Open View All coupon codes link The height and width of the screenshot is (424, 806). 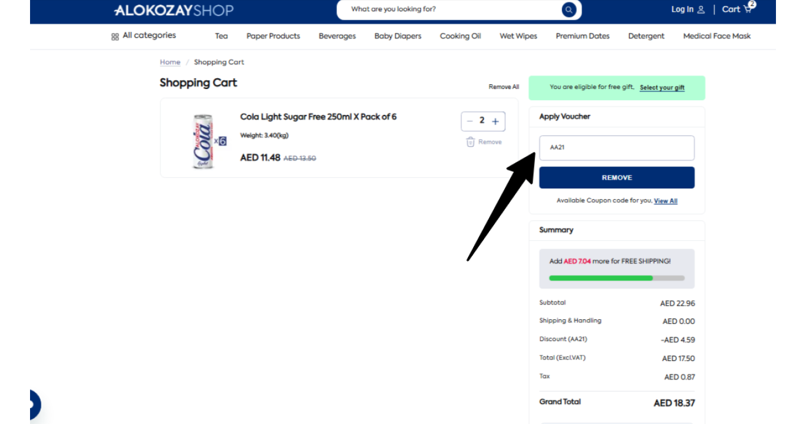point(666,201)
